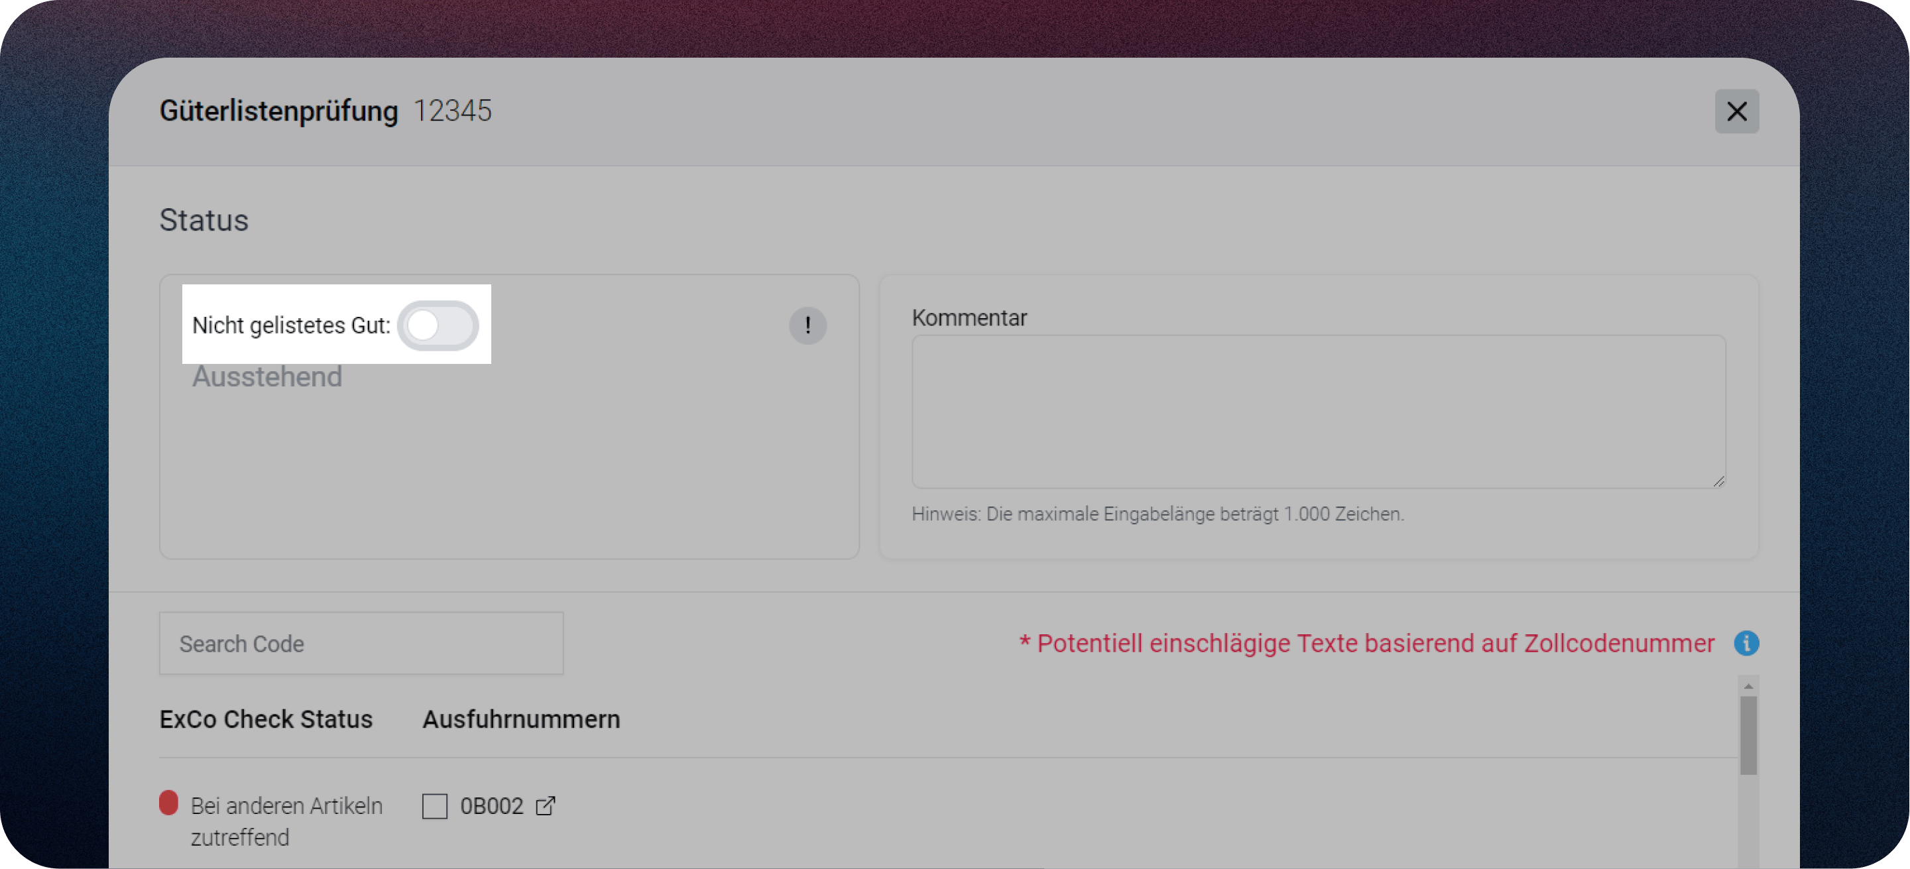The image size is (1910, 869).
Task: Click the red ExCo status indicator dot
Action: click(x=168, y=803)
